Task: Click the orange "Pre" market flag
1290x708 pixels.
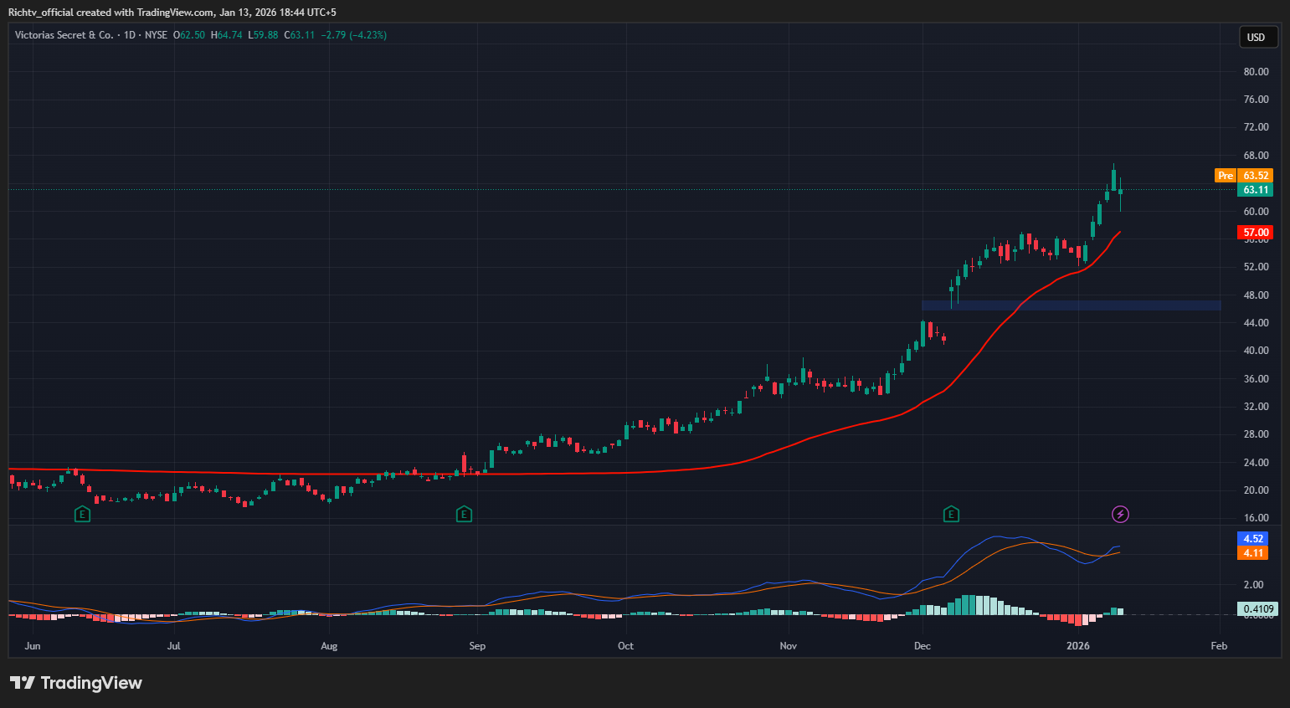Action: [1225, 175]
